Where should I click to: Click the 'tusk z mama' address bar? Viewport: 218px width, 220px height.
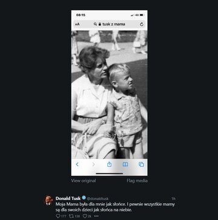click(109, 24)
